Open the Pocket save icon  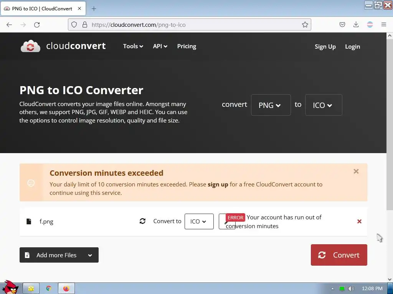point(342,24)
